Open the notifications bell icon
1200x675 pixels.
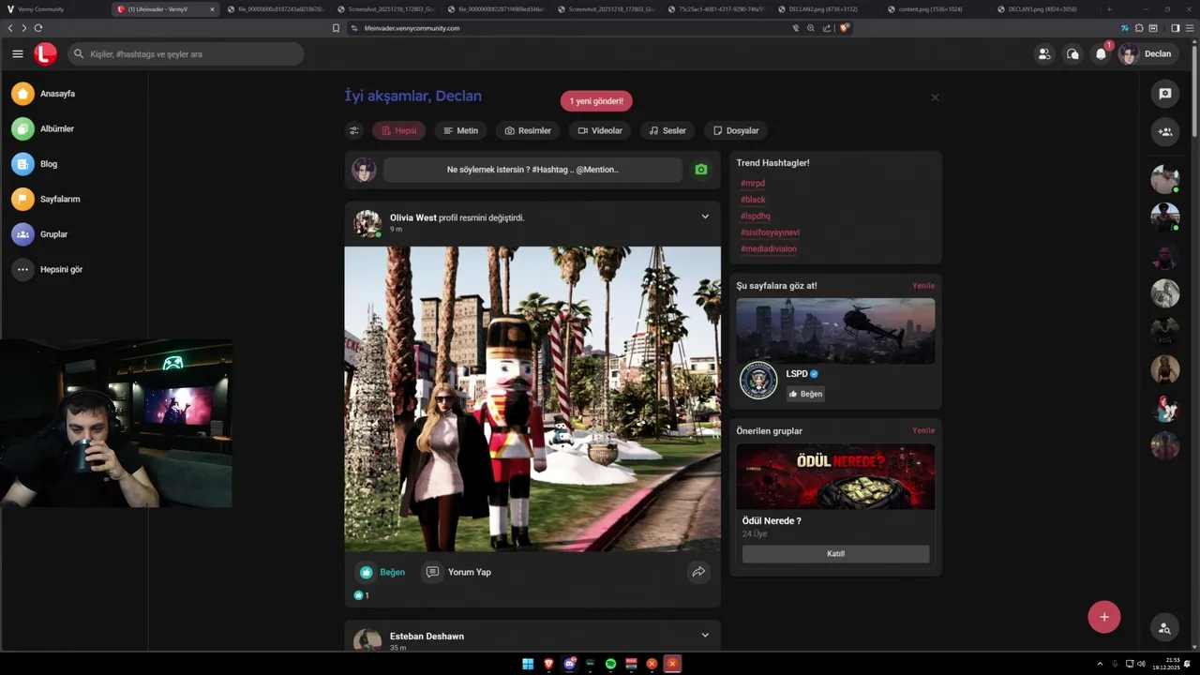point(1101,53)
